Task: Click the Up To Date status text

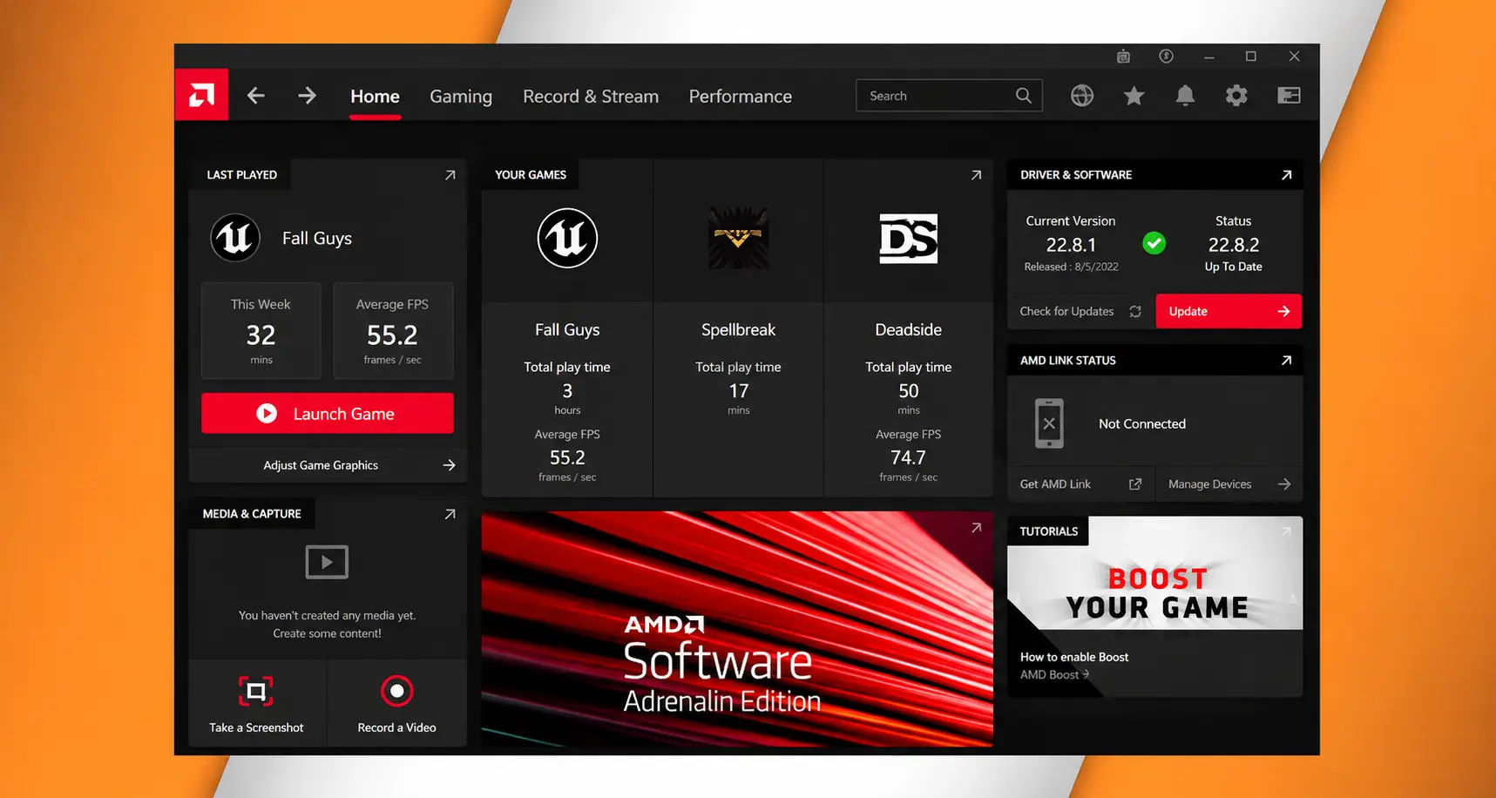Action: pos(1233,267)
